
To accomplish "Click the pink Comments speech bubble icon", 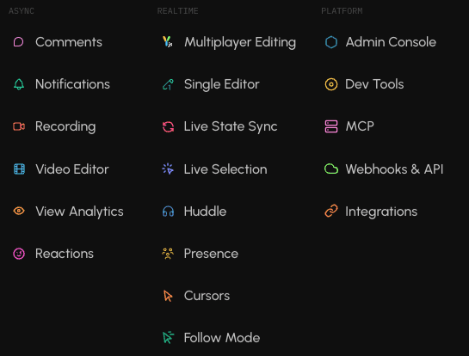I will (19, 42).
